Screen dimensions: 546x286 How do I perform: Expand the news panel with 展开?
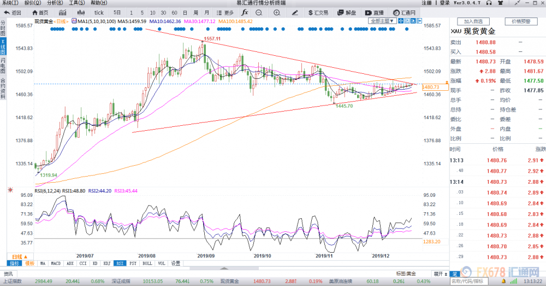[x=440, y=274]
